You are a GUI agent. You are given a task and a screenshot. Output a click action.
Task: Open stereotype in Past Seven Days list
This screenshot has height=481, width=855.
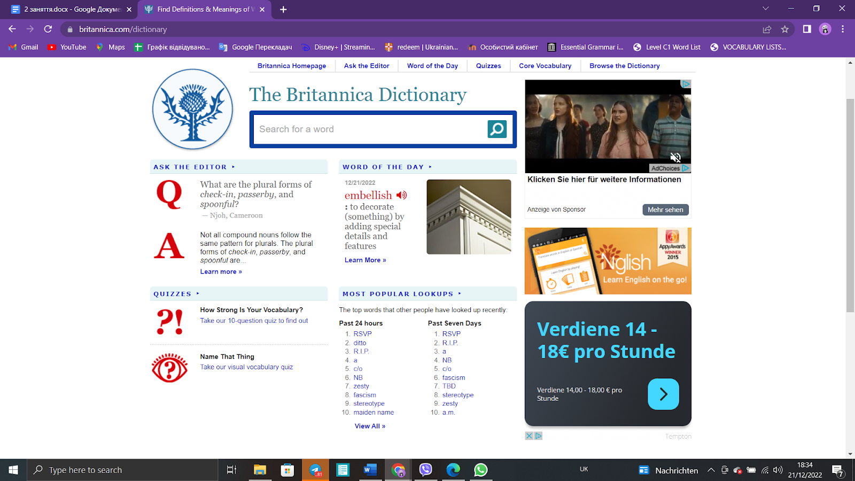click(x=458, y=395)
